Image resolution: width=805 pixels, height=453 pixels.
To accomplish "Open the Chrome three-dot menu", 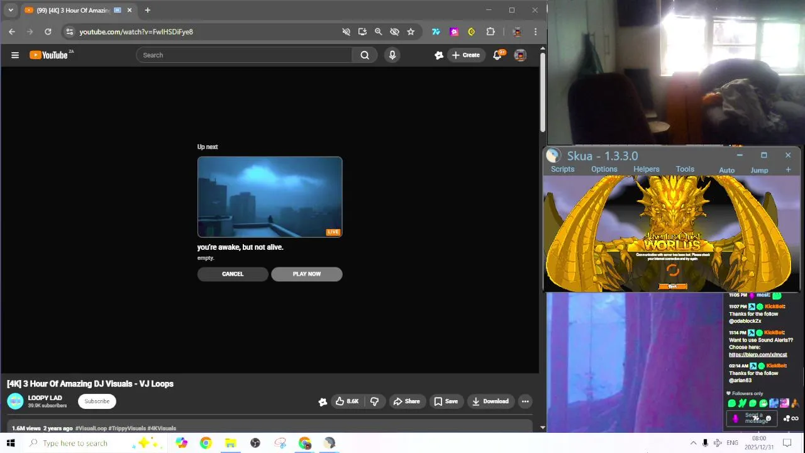I will coord(535,31).
